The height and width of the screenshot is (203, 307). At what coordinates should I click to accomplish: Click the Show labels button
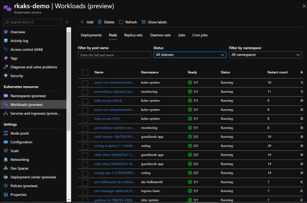coord(153,22)
